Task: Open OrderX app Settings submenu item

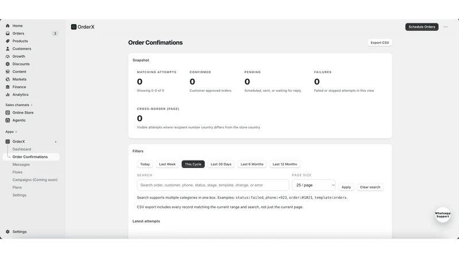Action: click(x=20, y=195)
